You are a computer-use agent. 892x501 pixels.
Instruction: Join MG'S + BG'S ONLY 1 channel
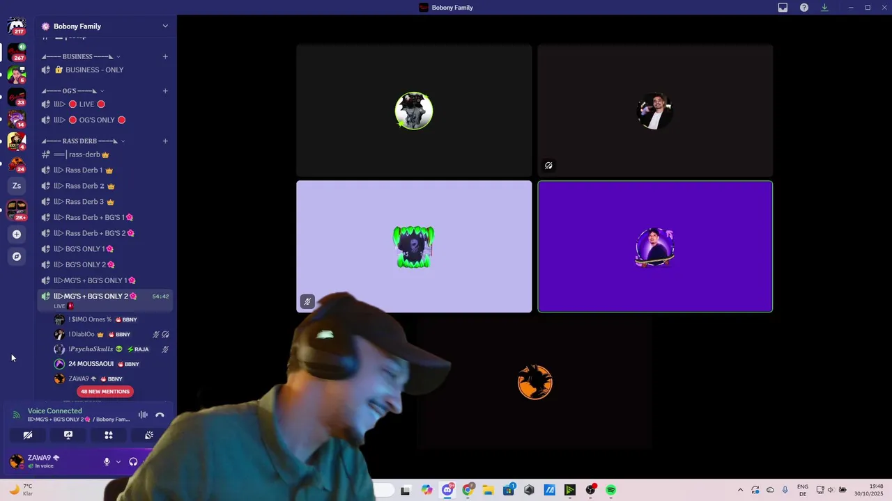pyautogui.click(x=105, y=280)
